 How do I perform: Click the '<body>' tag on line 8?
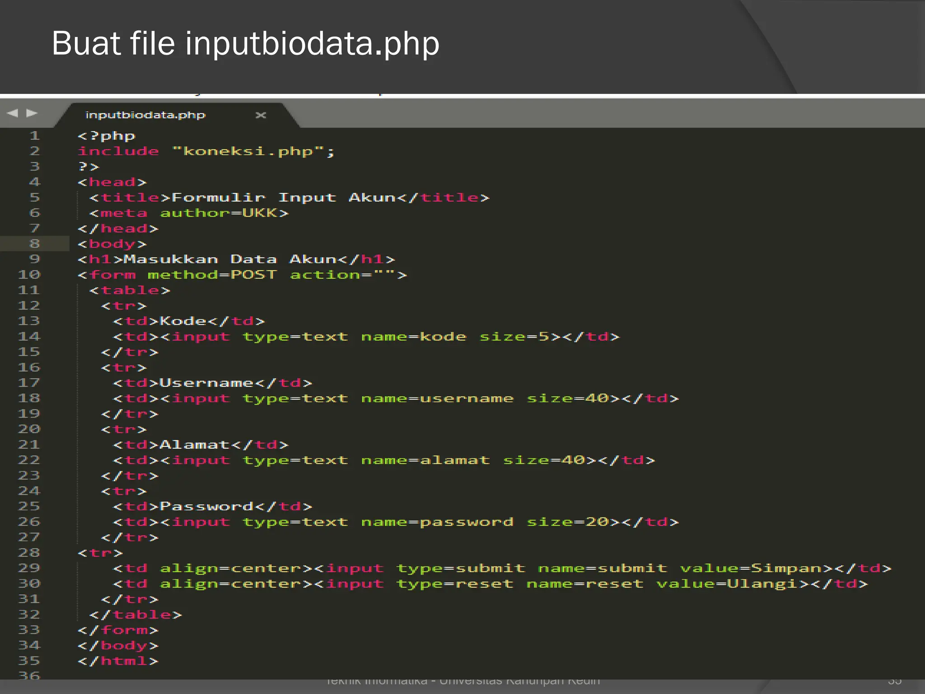[x=112, y=244]
